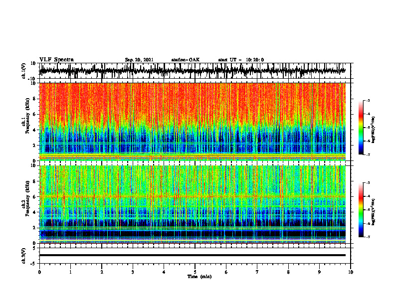
Task: Click the "-10" tick on ch.1(V) axis
Action: (x=32, y=78)
